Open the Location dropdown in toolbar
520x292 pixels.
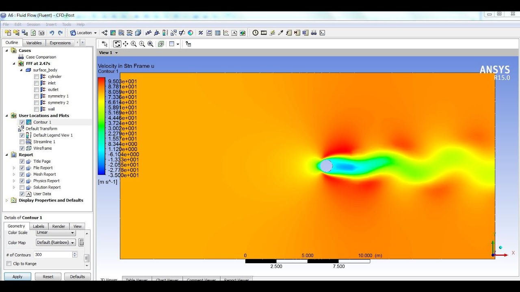point(84,33)
